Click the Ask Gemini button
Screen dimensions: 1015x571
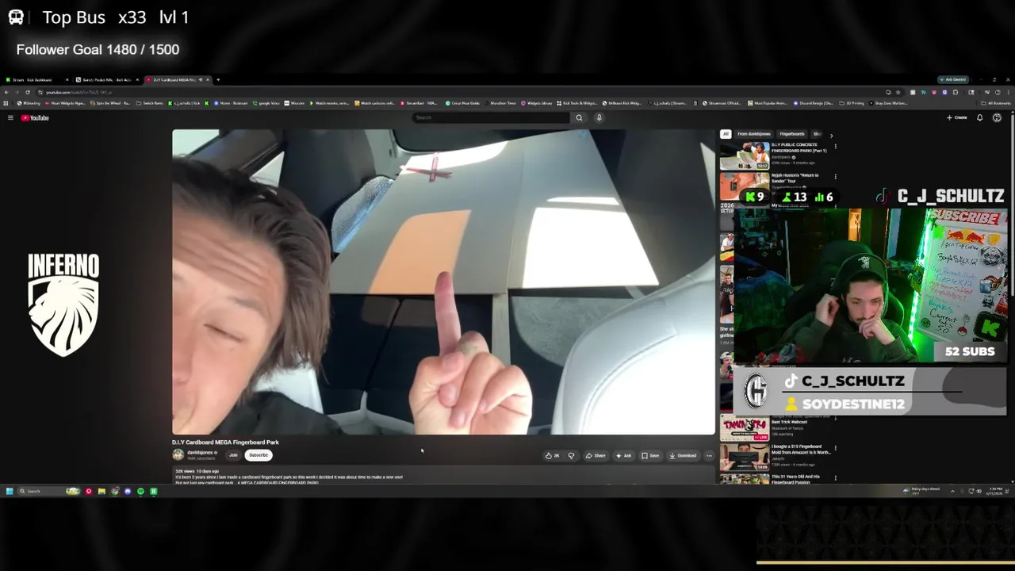tap(953, 79)
